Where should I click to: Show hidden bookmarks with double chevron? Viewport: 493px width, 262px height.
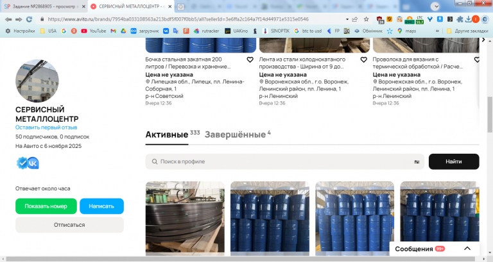(437, 31)
